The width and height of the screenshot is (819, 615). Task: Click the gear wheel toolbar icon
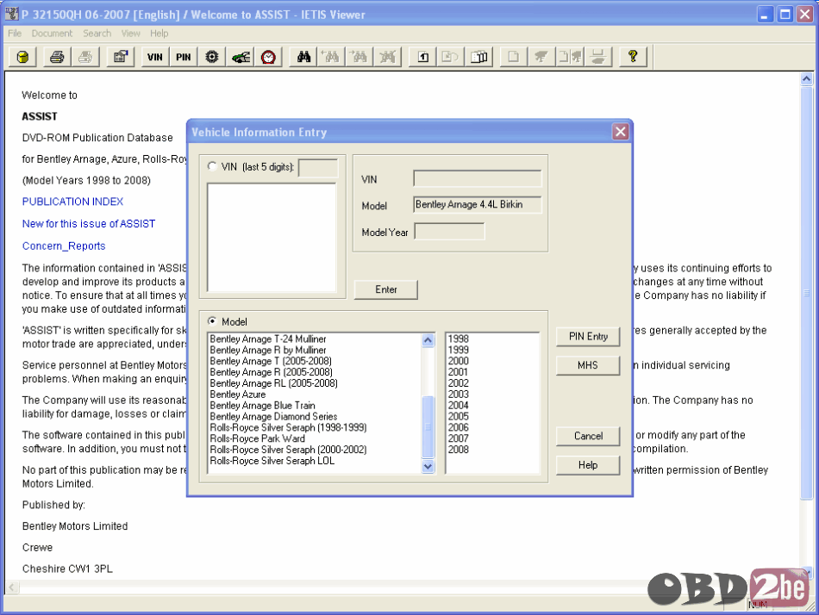pyautogui.click(x=211, y=57)
